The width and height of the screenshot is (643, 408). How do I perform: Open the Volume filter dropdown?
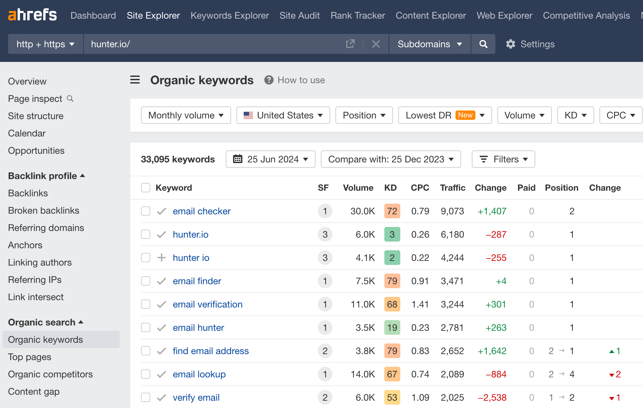tap(525, 115)
